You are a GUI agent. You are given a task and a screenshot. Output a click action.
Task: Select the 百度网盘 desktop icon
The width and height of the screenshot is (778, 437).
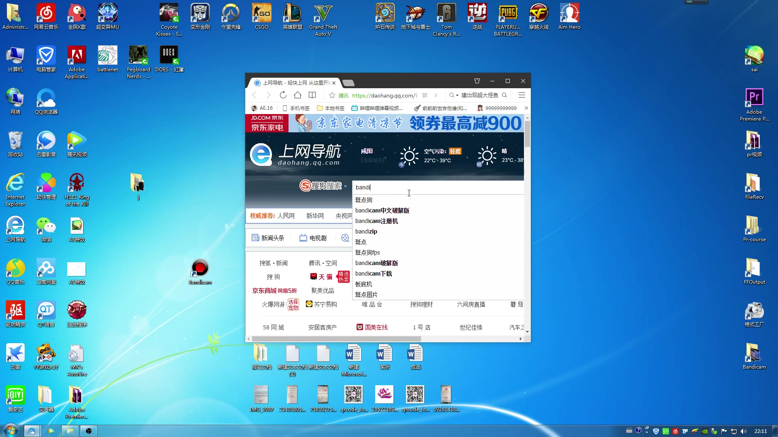(46, 272)
